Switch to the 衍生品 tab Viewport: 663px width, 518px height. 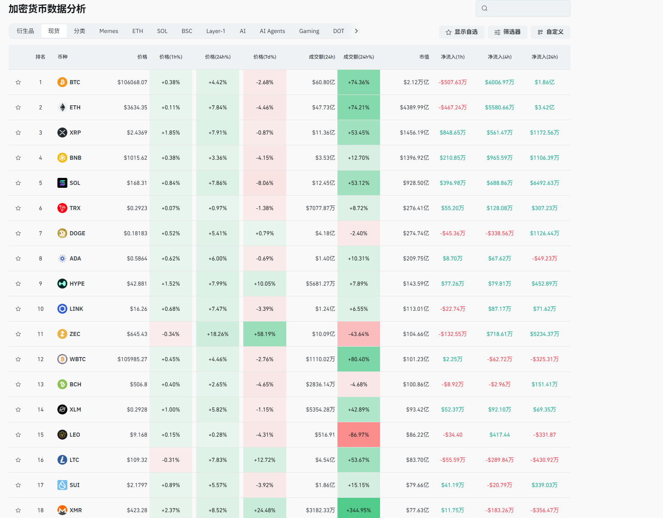pyautogui.click(x=25, y=31)
